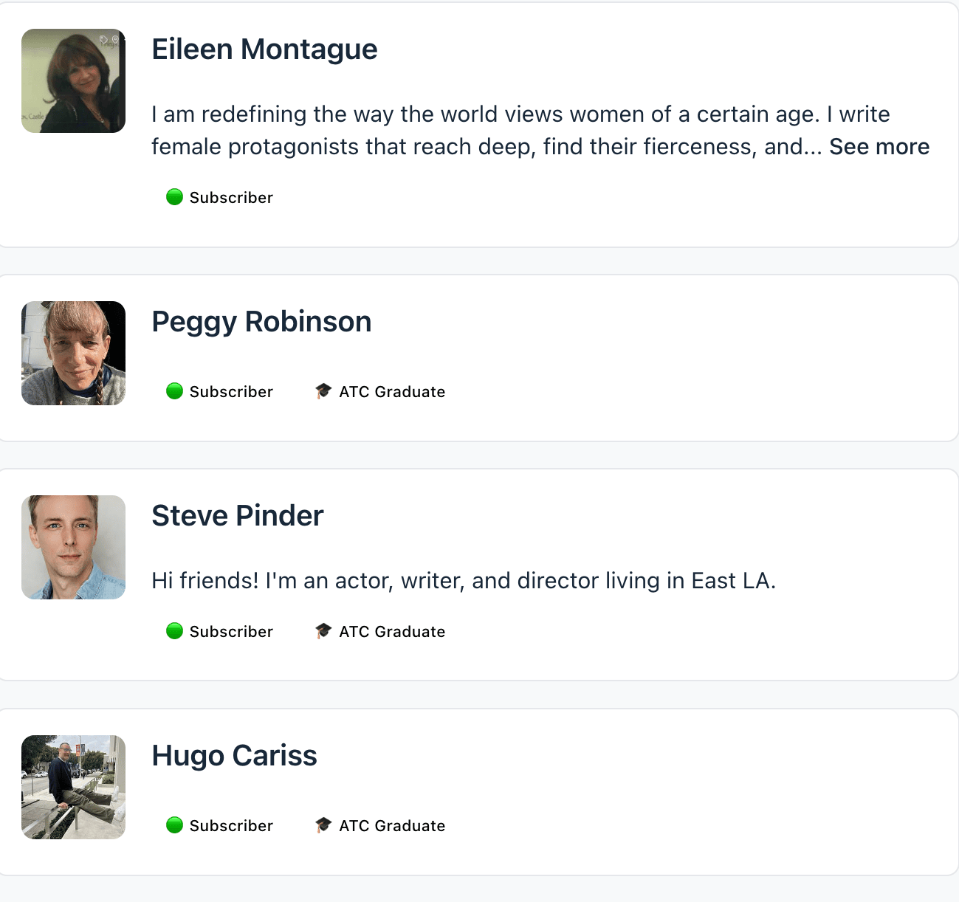Click green Subscriber dot for Steve Pinder
Screen dimensions: 959x902
tap(175, 631)
